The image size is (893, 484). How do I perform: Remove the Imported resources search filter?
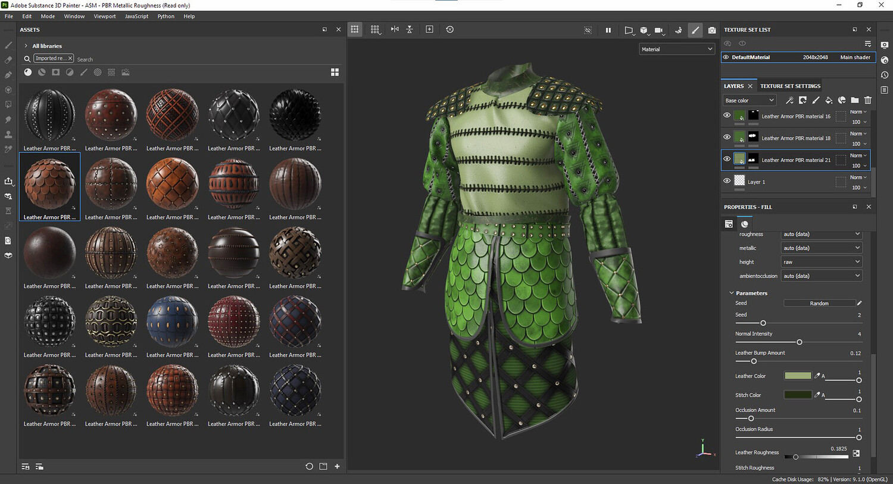pyautogui.click(x=70, y=58)
